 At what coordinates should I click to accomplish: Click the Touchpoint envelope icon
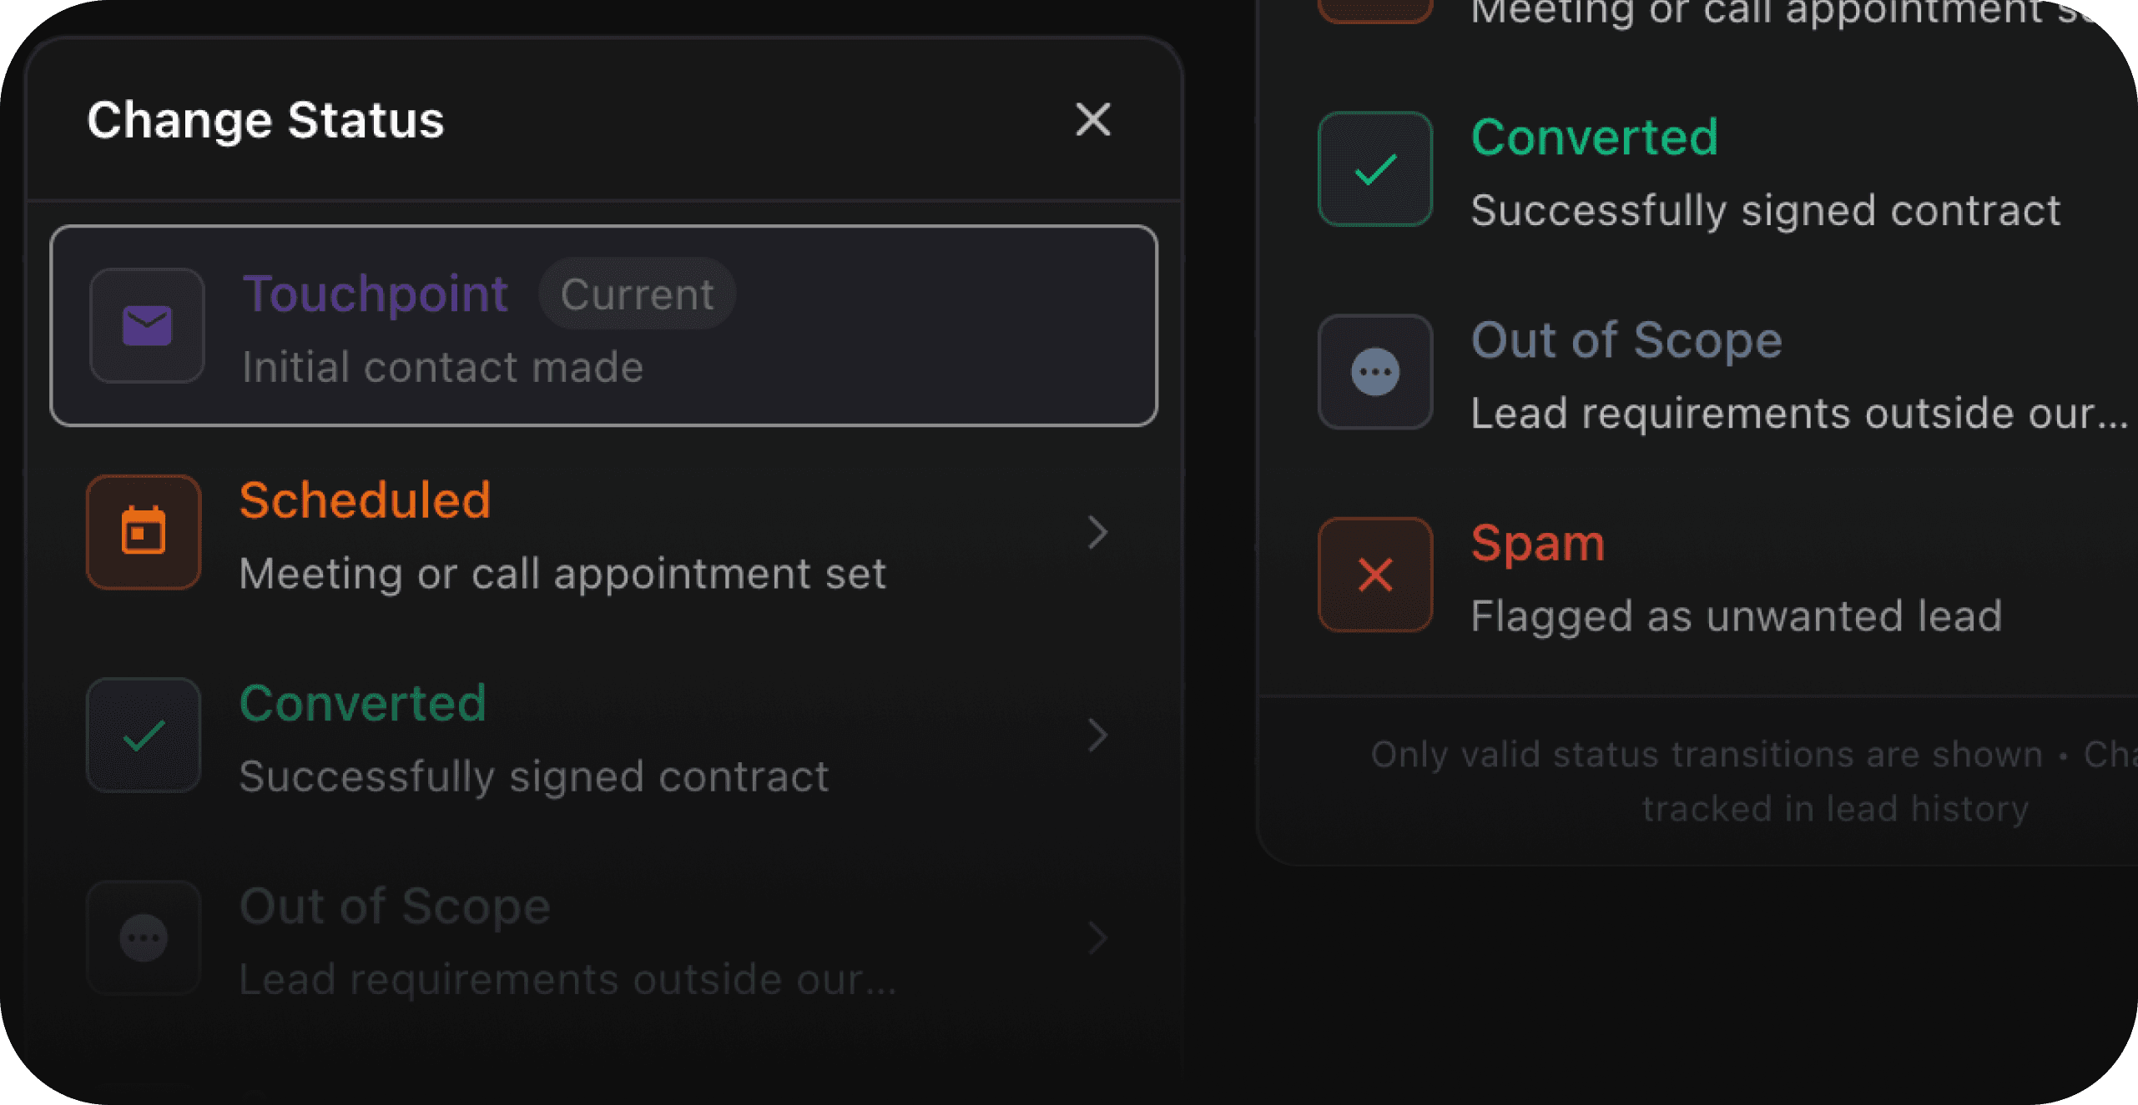147,325
